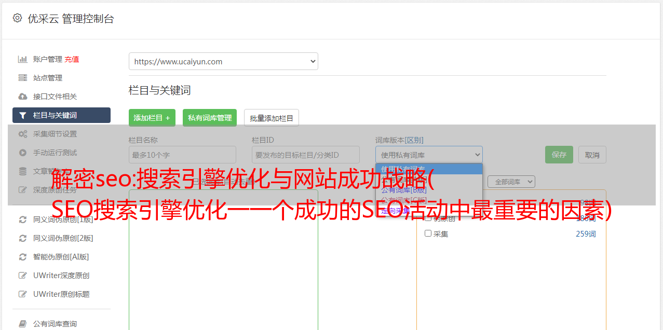Image resolution: width=663 pixels, height=330 pixels.
Task: Open the site URL dropdown
Action: [223, 61]
